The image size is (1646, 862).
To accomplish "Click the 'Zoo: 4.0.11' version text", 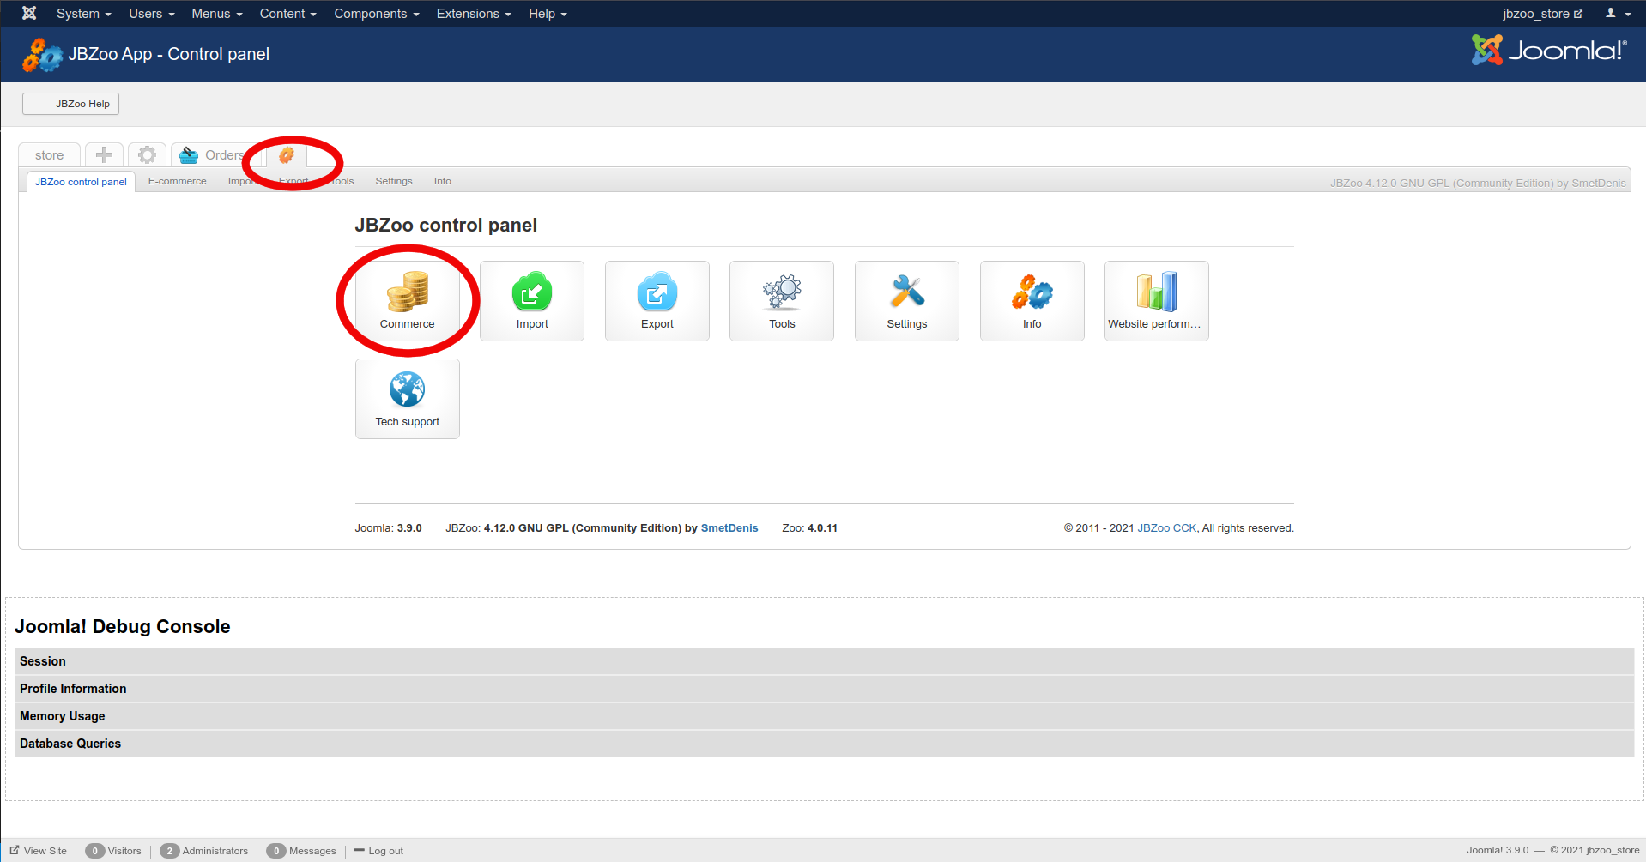I will tap(809, 527).
